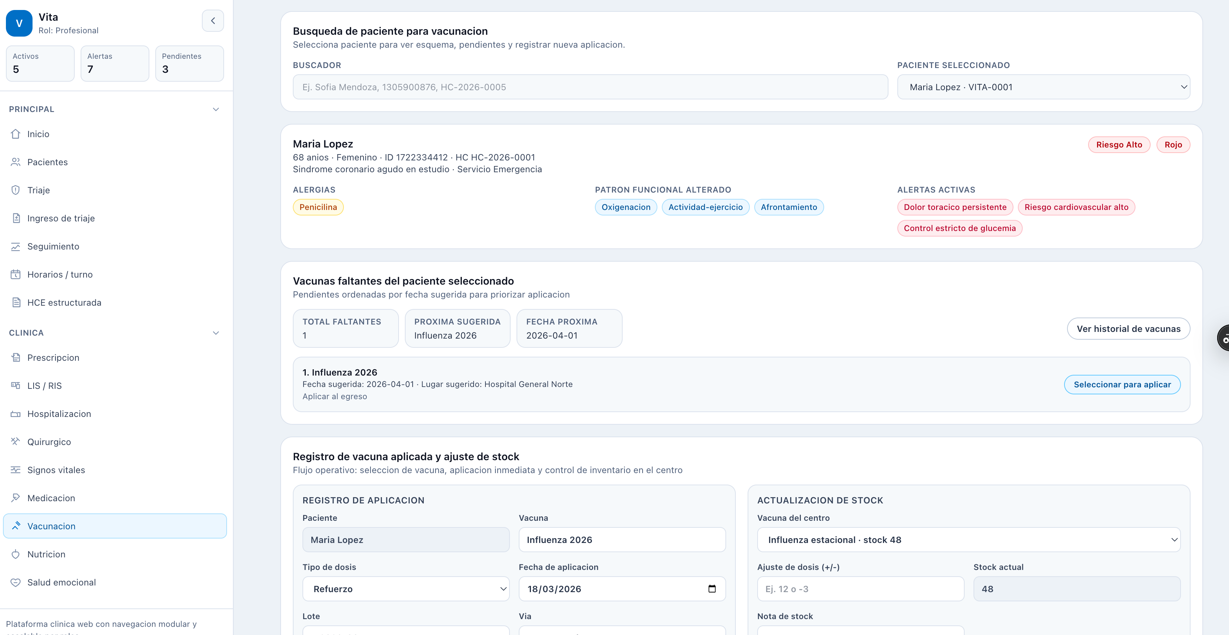This screenshot has width=1229, height=635.
Task: Go to Signos vitales
Action: 115,470
